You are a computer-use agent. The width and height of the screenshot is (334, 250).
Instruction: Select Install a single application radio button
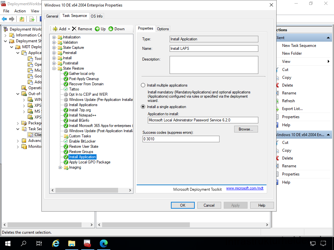tap(143, 107)
